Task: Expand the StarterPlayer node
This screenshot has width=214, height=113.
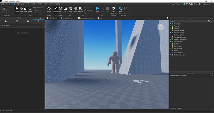Action: (171, 48)
